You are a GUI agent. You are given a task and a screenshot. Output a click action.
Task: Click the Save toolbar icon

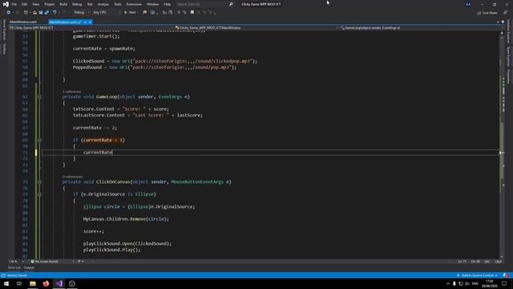click(x=41, y=13)
